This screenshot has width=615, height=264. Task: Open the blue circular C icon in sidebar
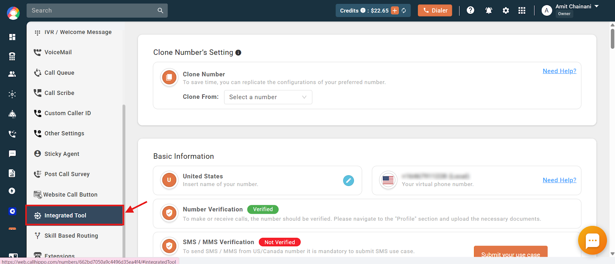pos(12,211)
